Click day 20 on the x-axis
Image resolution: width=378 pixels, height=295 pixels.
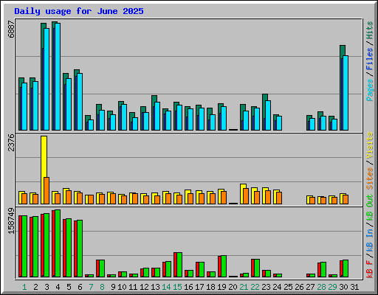(233, 287)
